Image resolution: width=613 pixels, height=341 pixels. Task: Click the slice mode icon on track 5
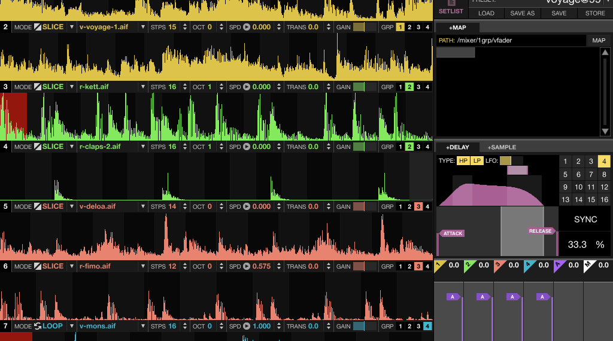38,206
